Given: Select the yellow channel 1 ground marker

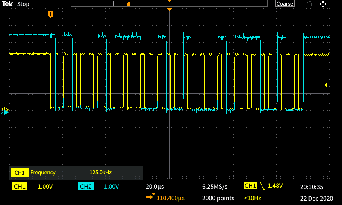Looking at the screenshot, I should (6, 110).
